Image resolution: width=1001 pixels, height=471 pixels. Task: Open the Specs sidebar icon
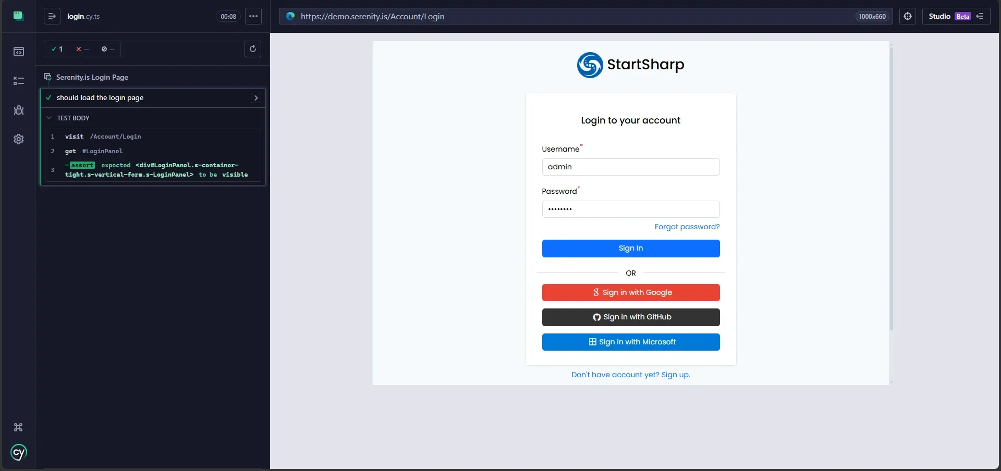pyautogui.click(x=18, y=52)
